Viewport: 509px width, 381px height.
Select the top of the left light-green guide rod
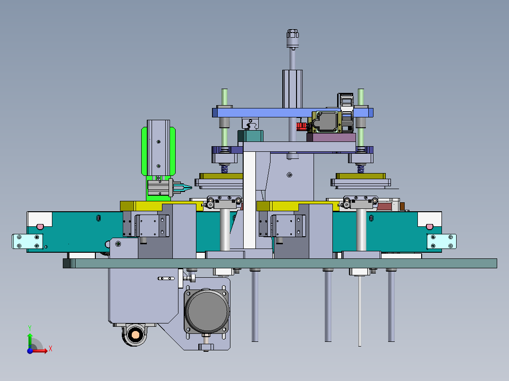click(224, 96)
